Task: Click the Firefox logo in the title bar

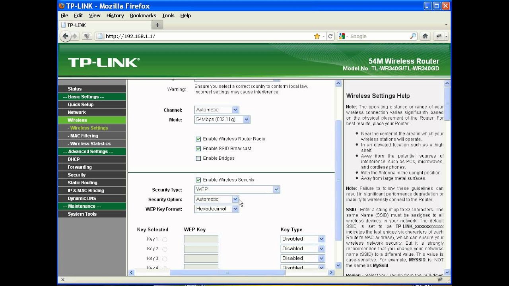Action: click(x=62, y=6)
